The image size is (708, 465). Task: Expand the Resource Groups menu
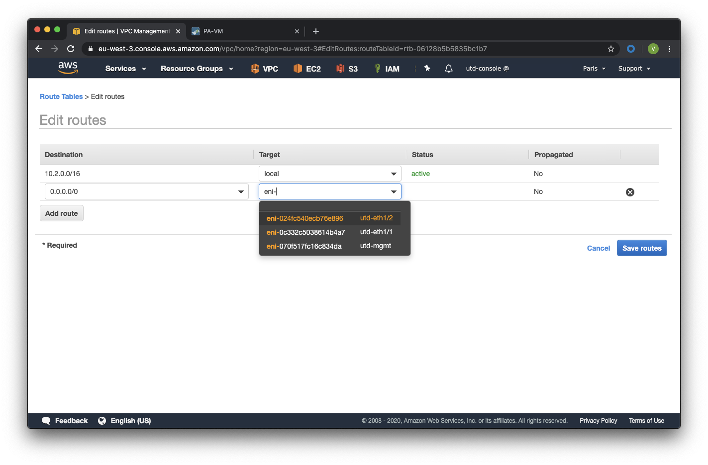197,69
